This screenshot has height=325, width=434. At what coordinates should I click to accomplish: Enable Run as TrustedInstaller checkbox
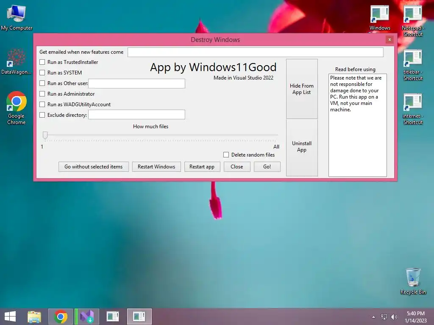(x=42, y=62)
